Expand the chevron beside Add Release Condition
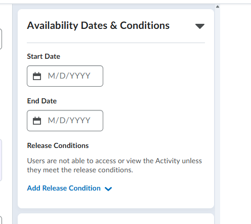The height and width of the screenshot is (224, 251). (x=108, y=189)
